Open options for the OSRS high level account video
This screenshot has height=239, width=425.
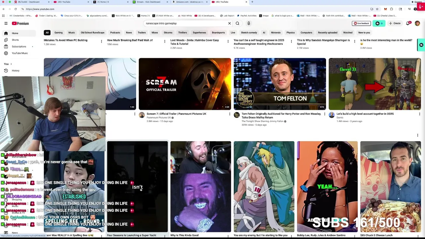pyautogui.click(x=419, y=114)
